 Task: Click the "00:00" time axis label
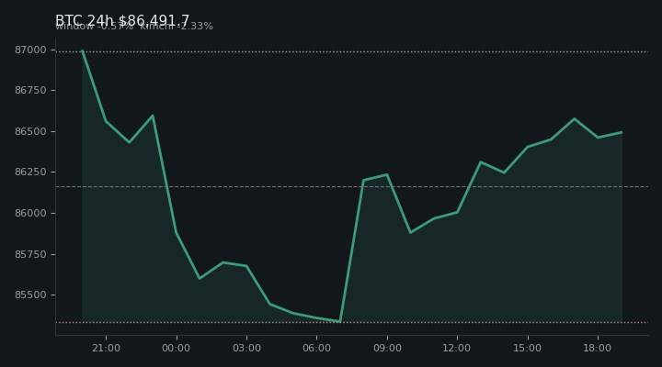pos(176,348)
